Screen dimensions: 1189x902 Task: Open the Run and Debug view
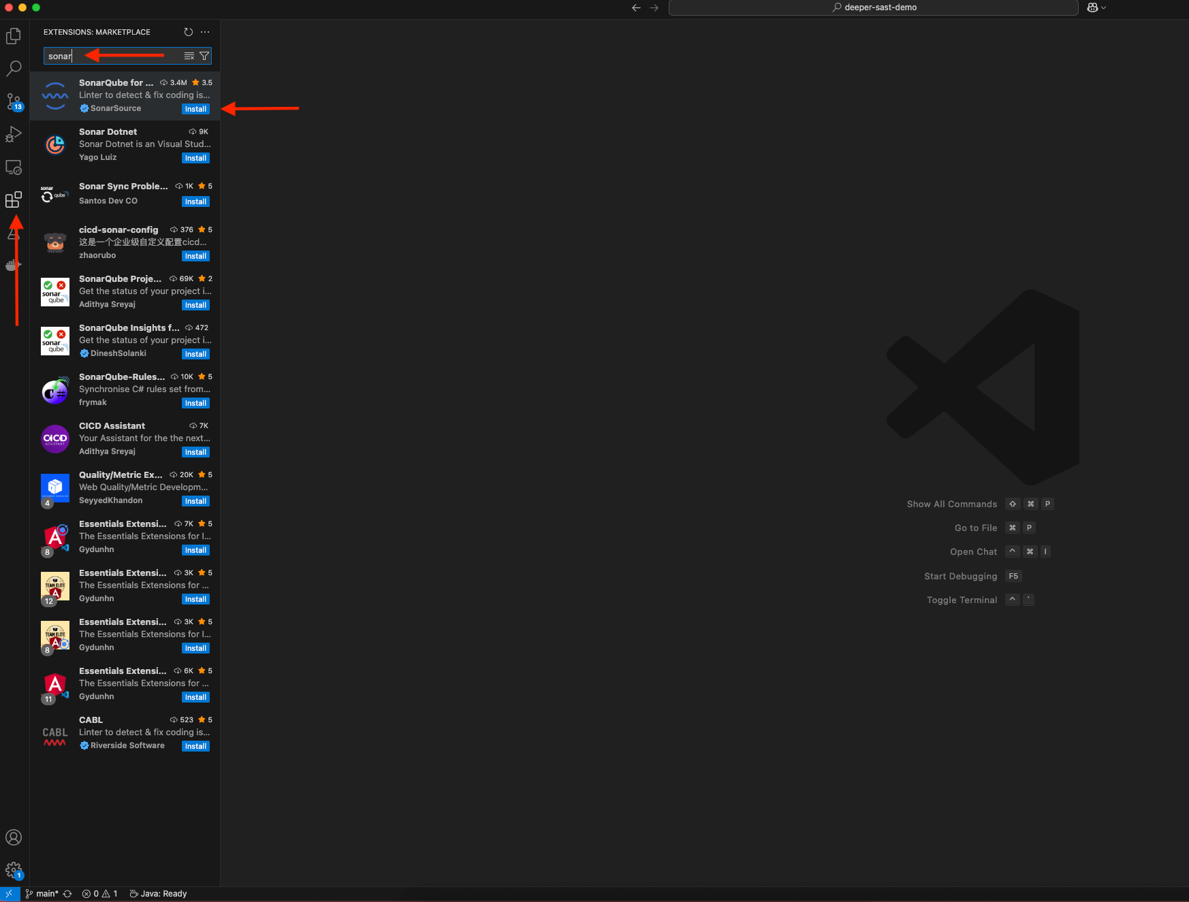click(14, 134)
